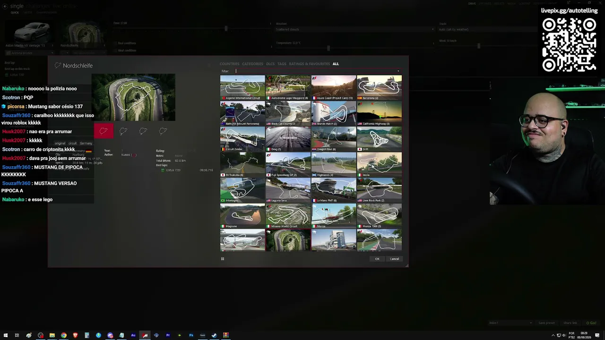The width and height of the screenshot is (605, 340).
Task: Toggle the Real conditions checkbox
Action: click(115, 43)
